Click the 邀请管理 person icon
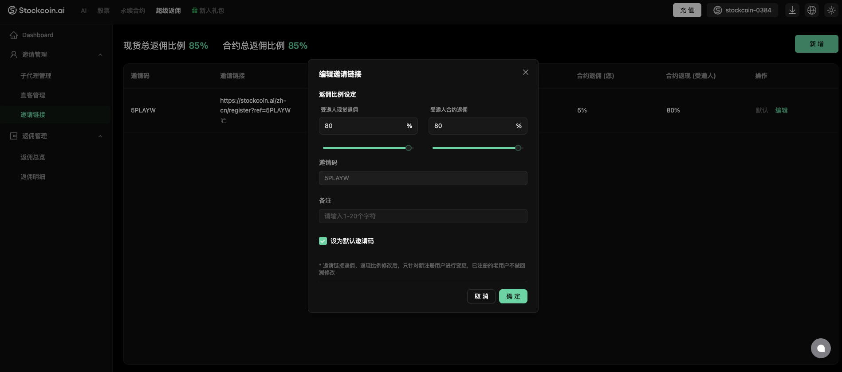Image resolution: width=842 pixels, height=372 pixels. pyautogui.click(x=14, y=54)
